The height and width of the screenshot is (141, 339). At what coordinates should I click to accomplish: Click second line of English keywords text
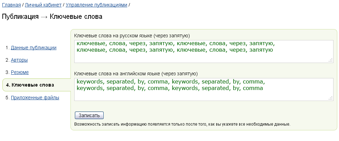pos(170,88)
